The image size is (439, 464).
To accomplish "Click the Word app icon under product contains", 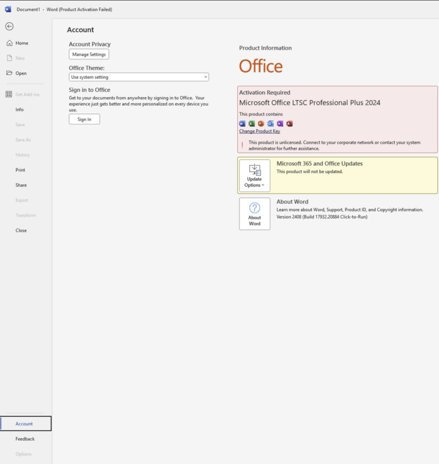I will pyautogui.click(x=242, y=123).
